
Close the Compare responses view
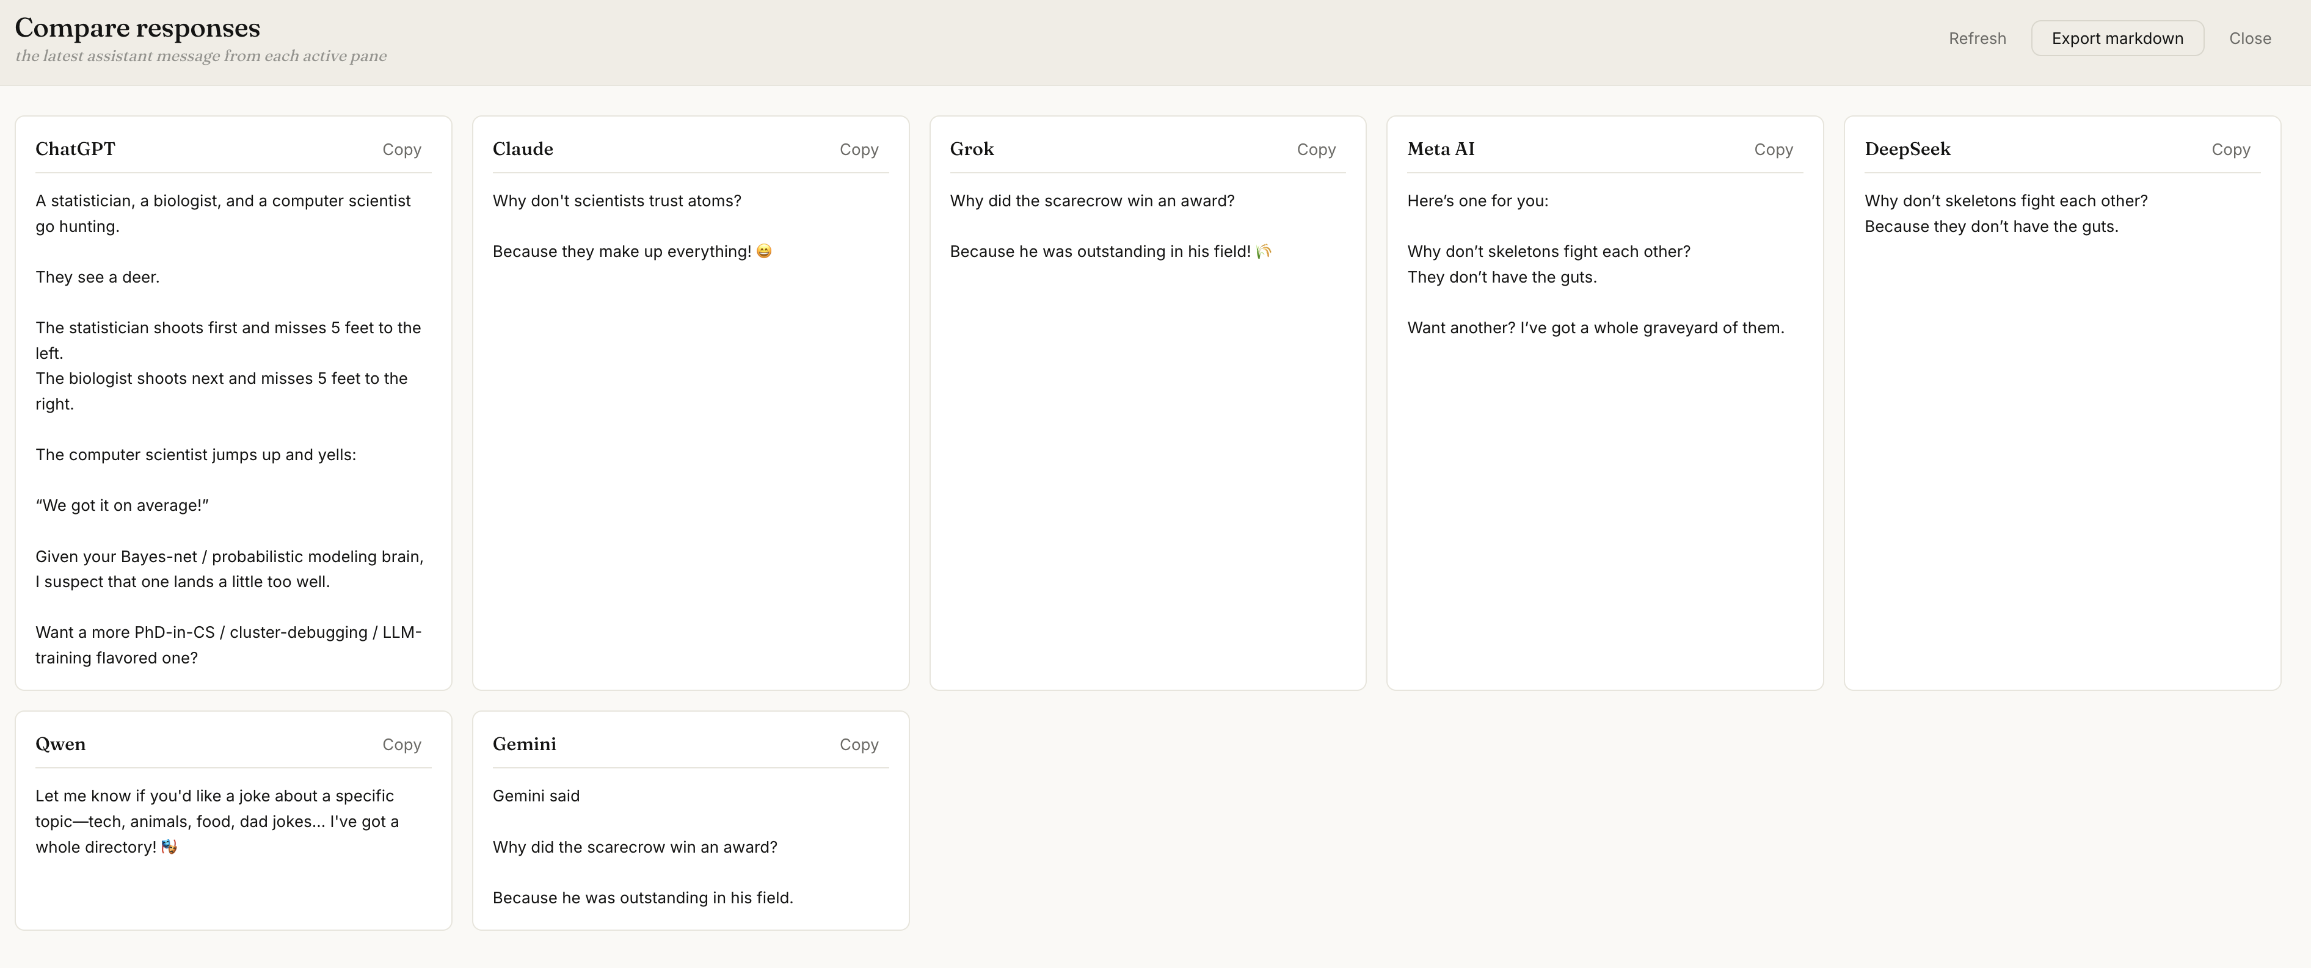(2250, 38)
